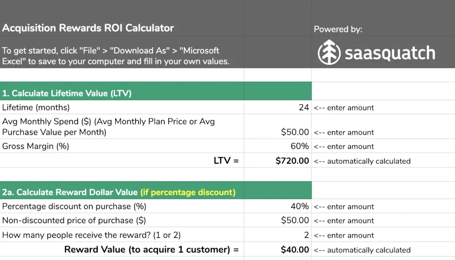Viewport: 455px width, 260px height.
Task: Click the Gross Margin (%) label cell
Action: 122,146
